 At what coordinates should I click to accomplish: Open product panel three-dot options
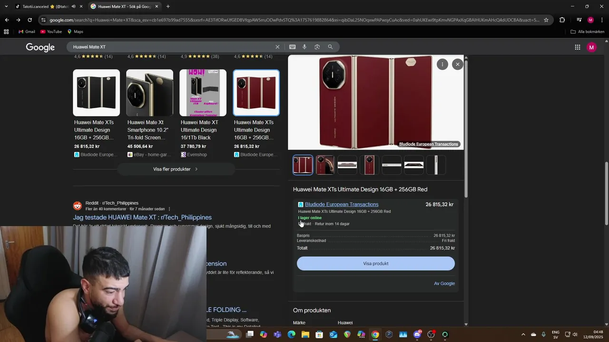pyautogui.click(x=442, y=64)
